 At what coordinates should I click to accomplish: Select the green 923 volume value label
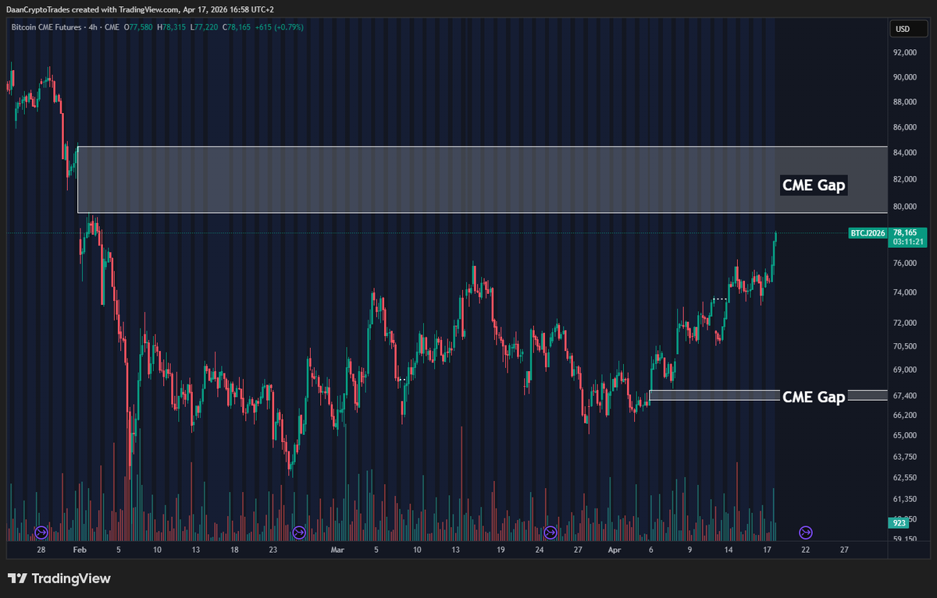point(898,522)
